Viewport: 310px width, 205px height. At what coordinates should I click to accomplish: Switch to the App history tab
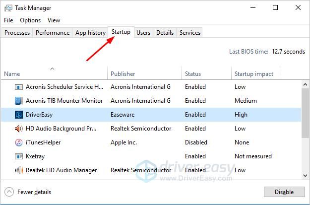point(90,33)
